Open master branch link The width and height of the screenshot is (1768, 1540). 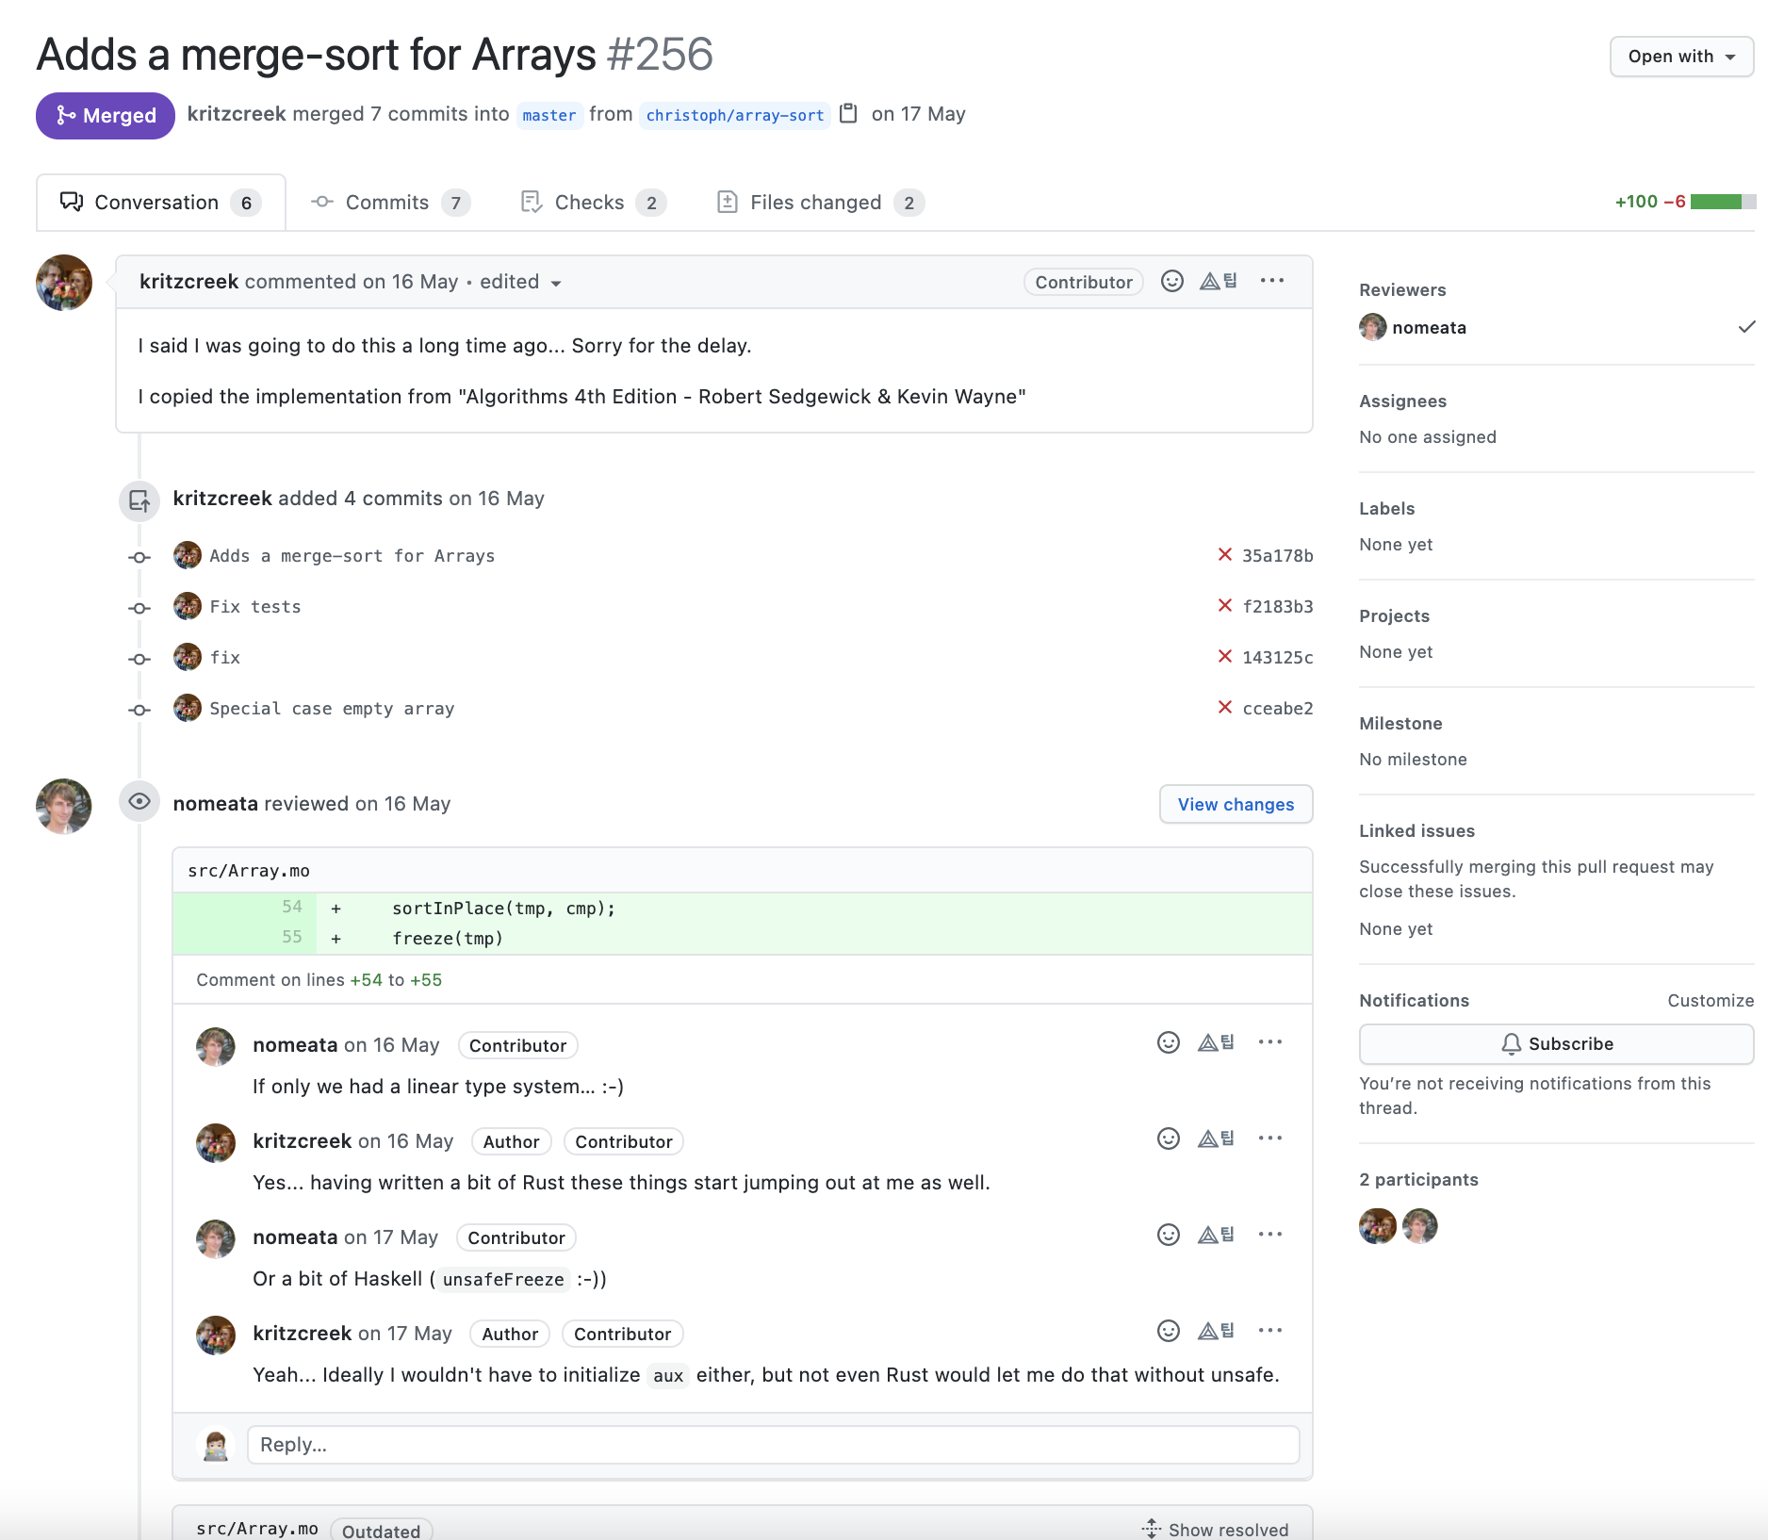point(549,115)
